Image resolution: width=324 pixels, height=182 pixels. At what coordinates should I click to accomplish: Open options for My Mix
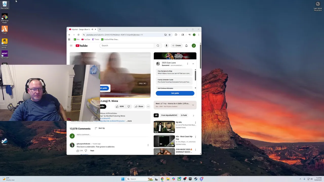[x=195, y=123]
